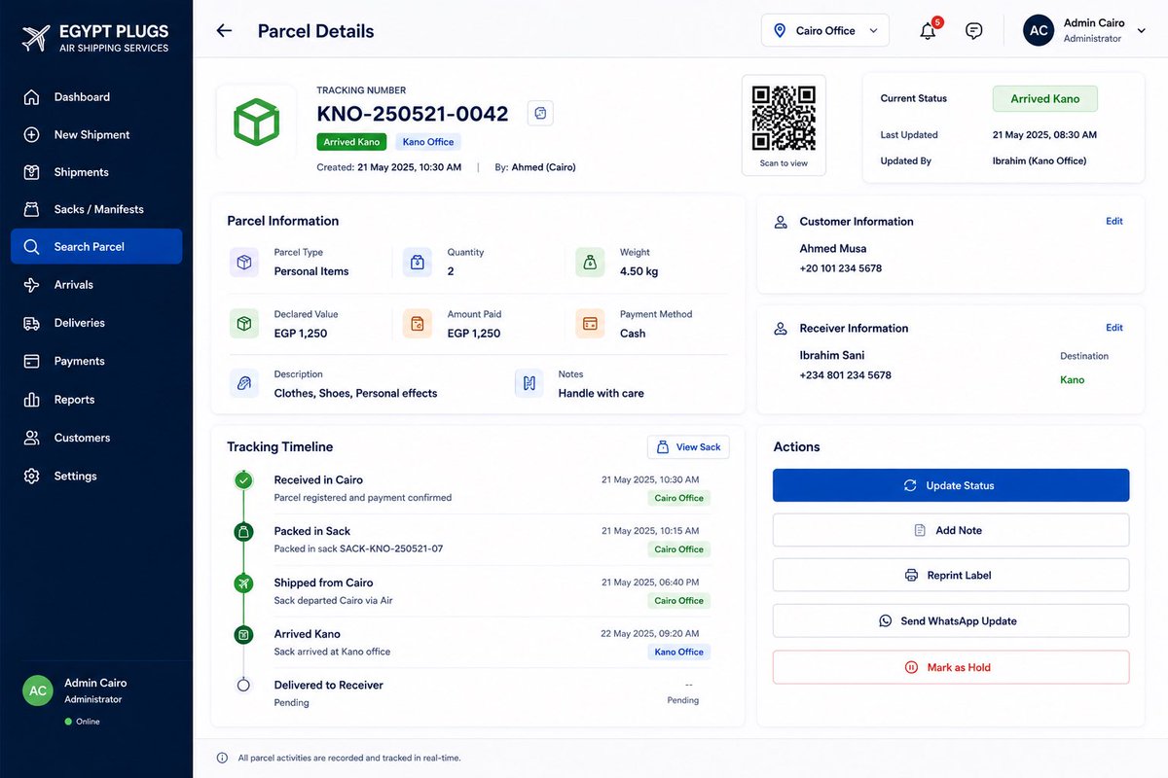Click Shipped from Cairo timeline marker
Screen dimensions: 1168x778
point(244,583)
